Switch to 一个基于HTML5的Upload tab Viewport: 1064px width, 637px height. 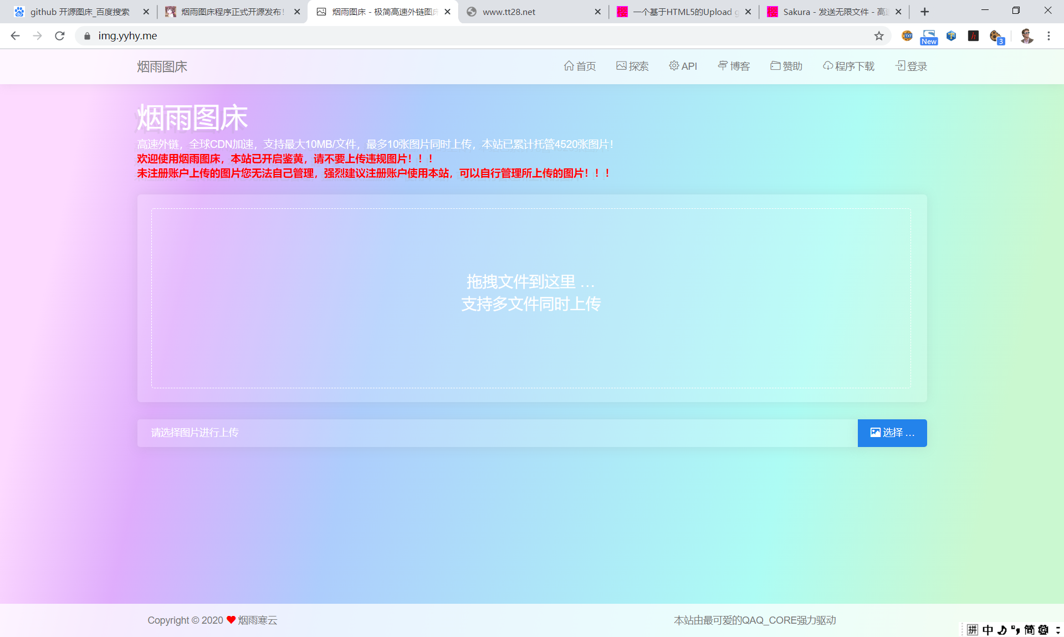point(684,12)
